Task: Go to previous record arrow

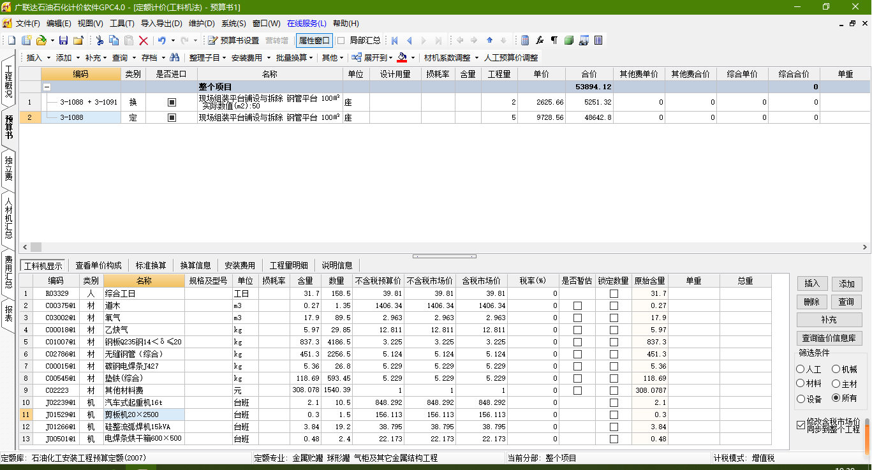Action: [410, 40]
